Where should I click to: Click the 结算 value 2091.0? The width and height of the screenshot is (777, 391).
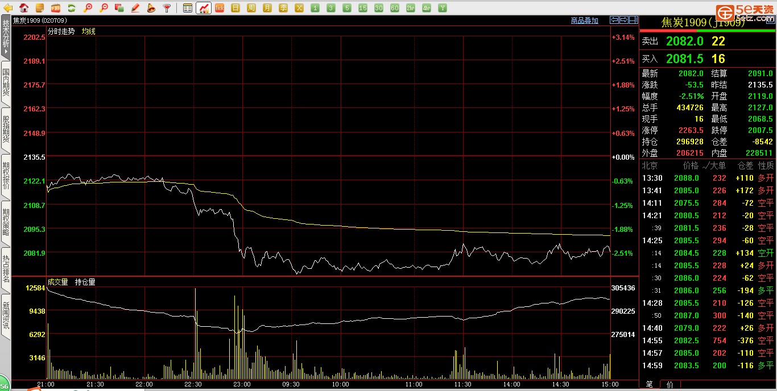point(761,73)
